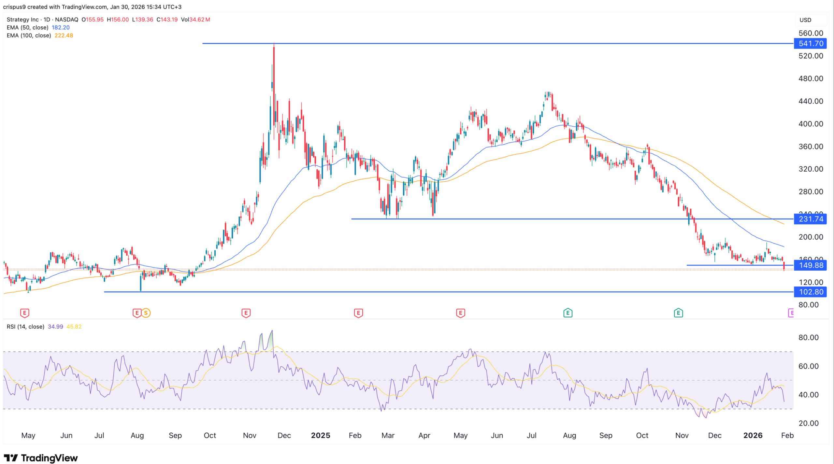Select the 541.70 price level label
834x464 pixels.
coord(810,43)
